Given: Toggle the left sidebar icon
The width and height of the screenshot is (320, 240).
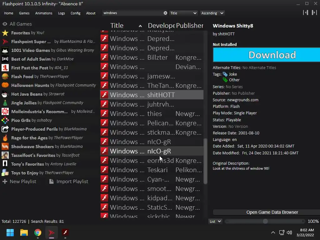Looking at the screenshot, I should click(x=306, y=12).
